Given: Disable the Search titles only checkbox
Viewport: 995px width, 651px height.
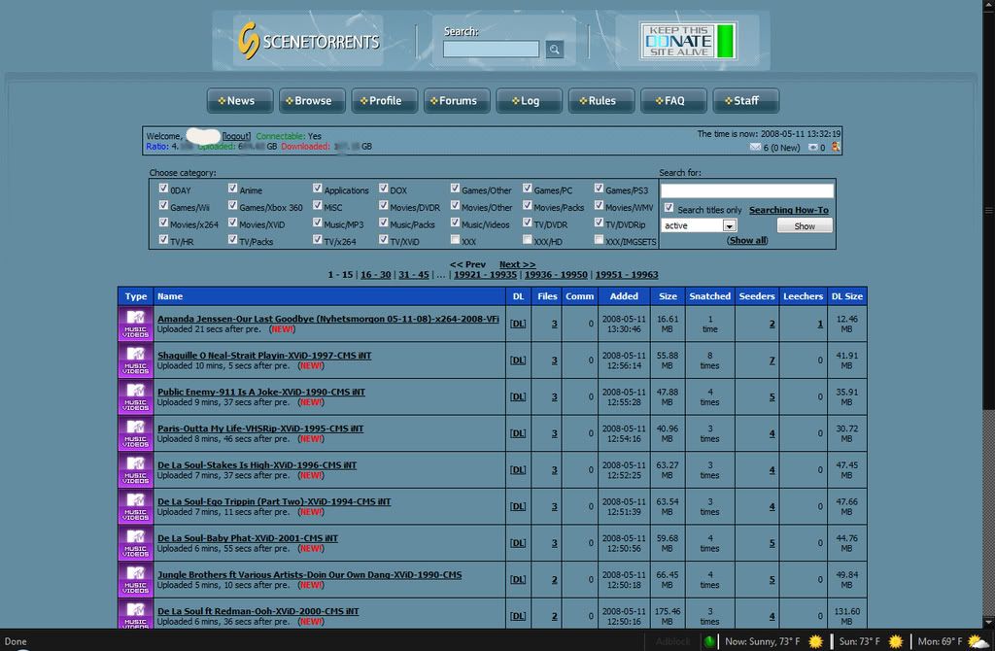Looking at the screenshot, I should point(669,208).
